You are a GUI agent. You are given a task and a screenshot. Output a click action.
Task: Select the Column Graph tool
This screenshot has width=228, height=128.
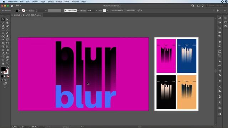coord(7,57)
